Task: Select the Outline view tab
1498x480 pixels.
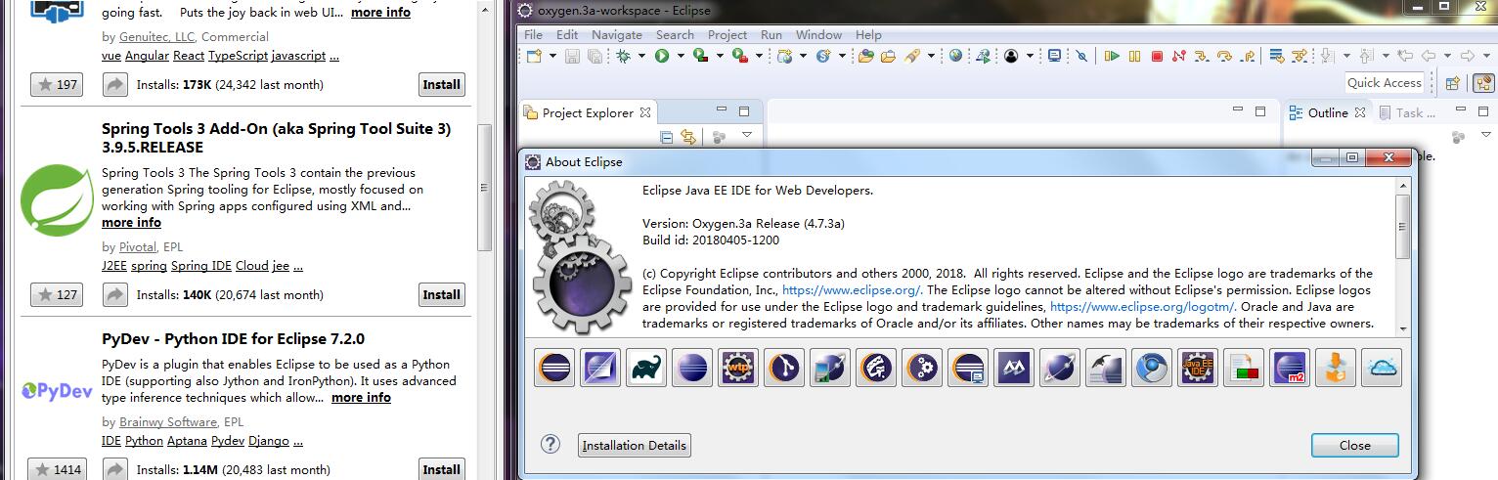Action: click(x=1328, y=112)
